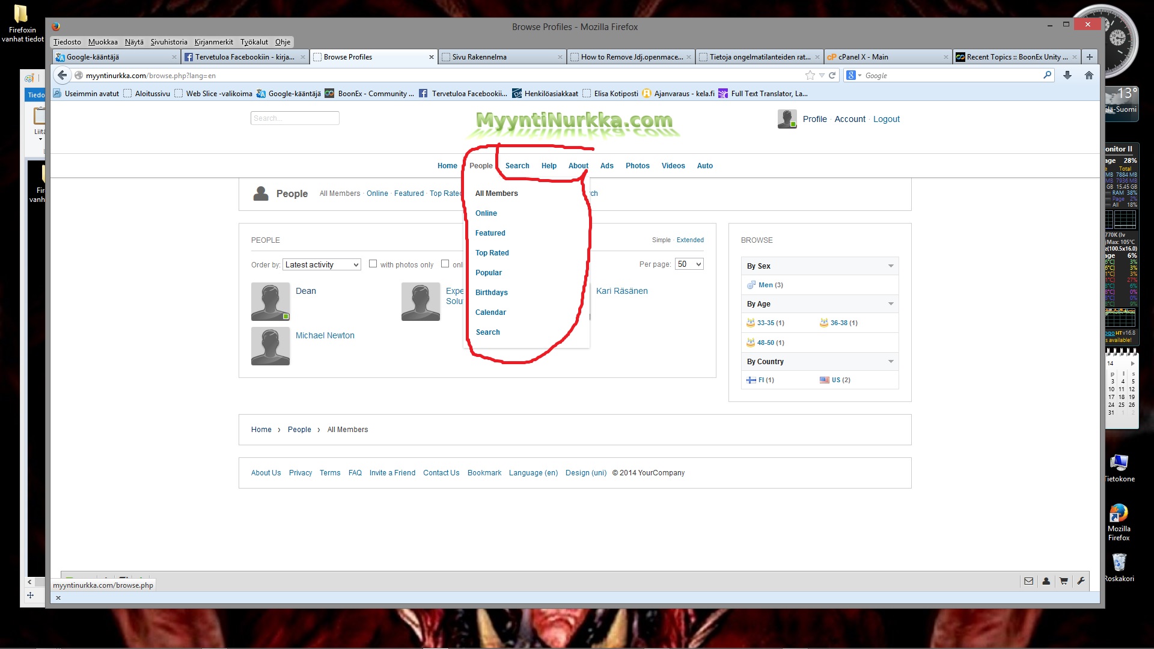Click the site search input field
This screenshot has width=1154, height=649.
click(x=295, y=118)
